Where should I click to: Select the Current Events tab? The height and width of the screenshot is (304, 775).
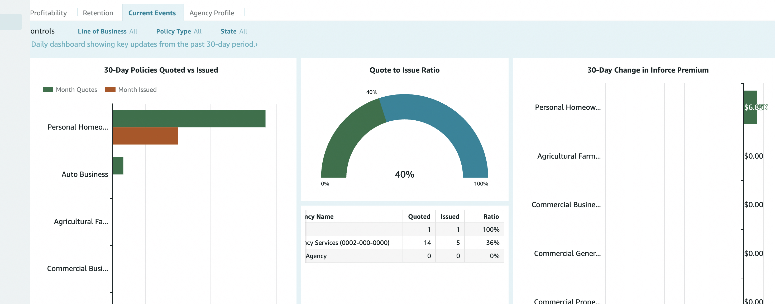pos(152,13)
